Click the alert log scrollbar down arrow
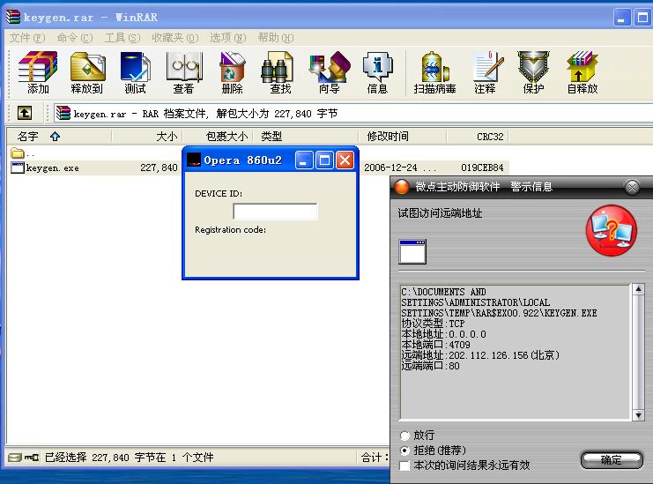The width and height of the screenshot is (653, 484). 638,414
